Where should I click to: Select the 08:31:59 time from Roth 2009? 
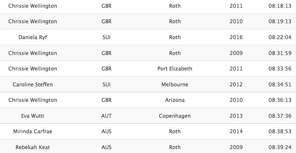point(280,53)
